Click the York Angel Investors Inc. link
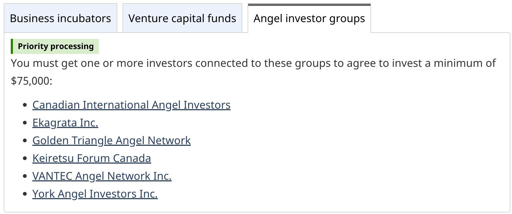The width and height of the screenshot is (512, 214). click(x=95, y=194)
